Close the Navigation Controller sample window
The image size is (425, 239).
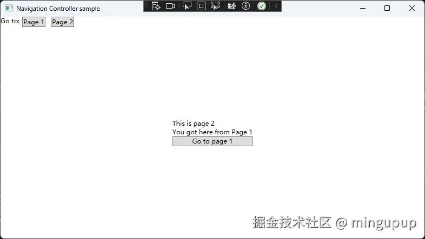[412, 9]
